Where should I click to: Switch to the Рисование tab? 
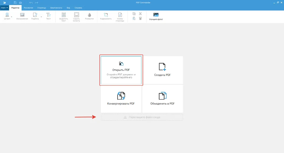(x=28, y=8)
